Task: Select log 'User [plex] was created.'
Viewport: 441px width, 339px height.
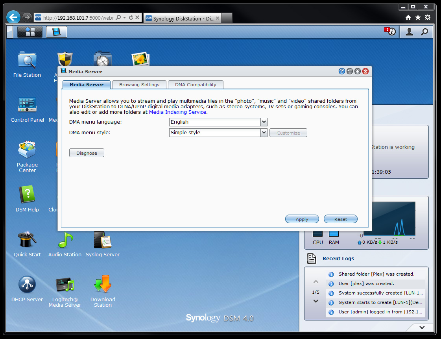Action: coord(375,283)
